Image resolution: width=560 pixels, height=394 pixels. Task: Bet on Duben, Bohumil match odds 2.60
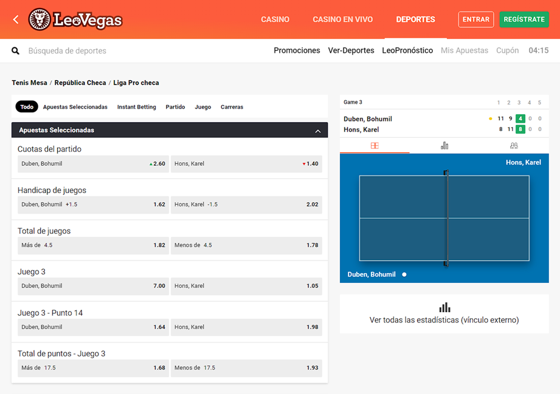pyautogui.click(x=93, y=164)
